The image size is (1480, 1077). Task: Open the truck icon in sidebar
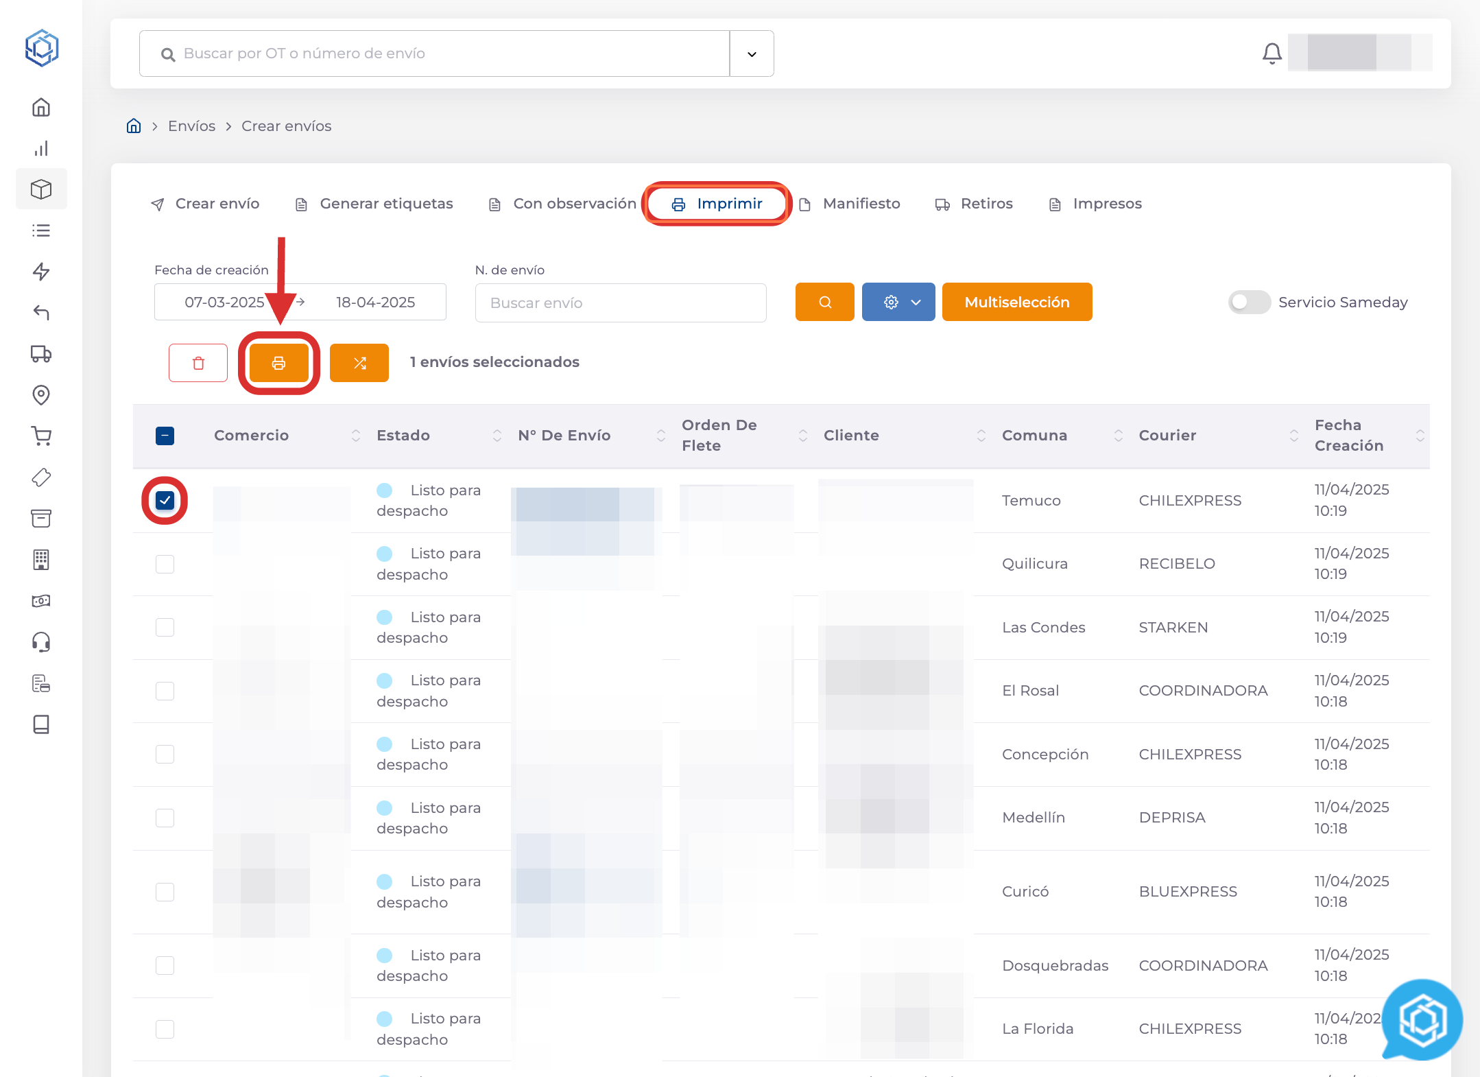click(x=41, y=354)
